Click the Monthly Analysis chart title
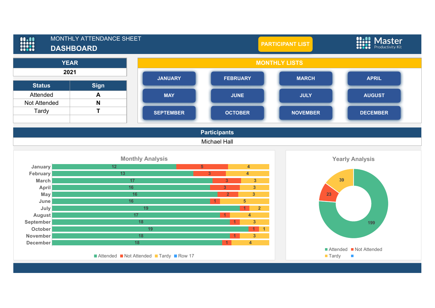 coord(144,159)
